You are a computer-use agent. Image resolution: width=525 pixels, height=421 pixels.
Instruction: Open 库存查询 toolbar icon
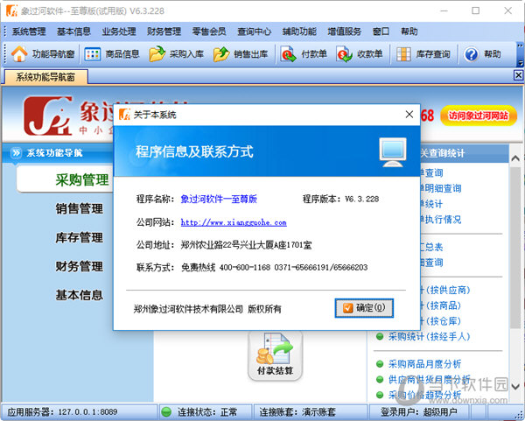pos(403,54)
